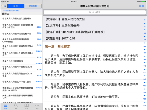Tap the 实施日期 2017.10.01 line

click(x=60, y=39)
